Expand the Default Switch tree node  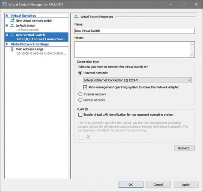point(7,25)
